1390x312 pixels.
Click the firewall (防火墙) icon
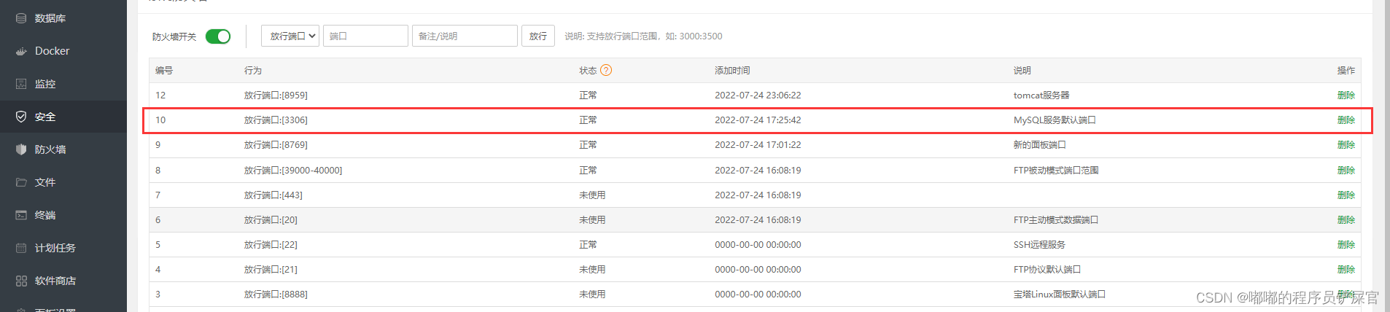point(21,149)
